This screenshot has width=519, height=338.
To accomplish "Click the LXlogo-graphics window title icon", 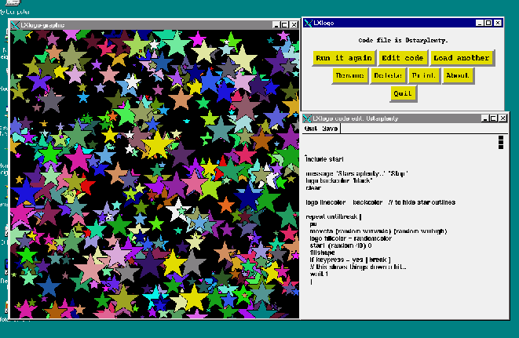I will click(x=16, y=25).
